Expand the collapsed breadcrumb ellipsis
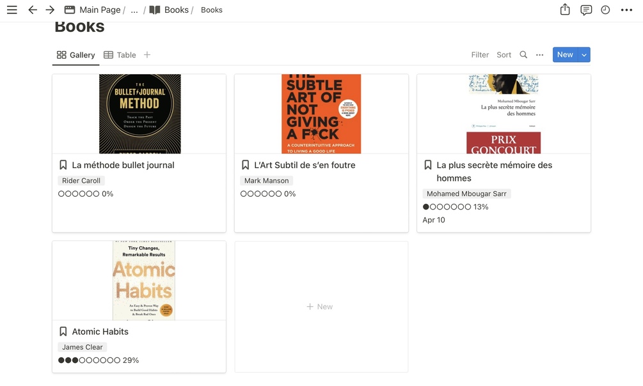Viewport: 643px width, 386px height. coord(134,10)
